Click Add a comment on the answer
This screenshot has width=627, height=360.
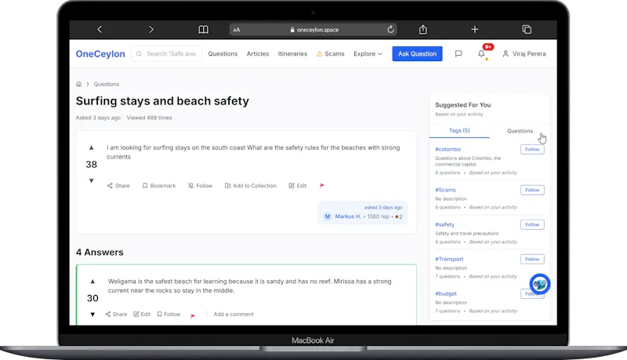pyautogui.click(x=234, y=314)
